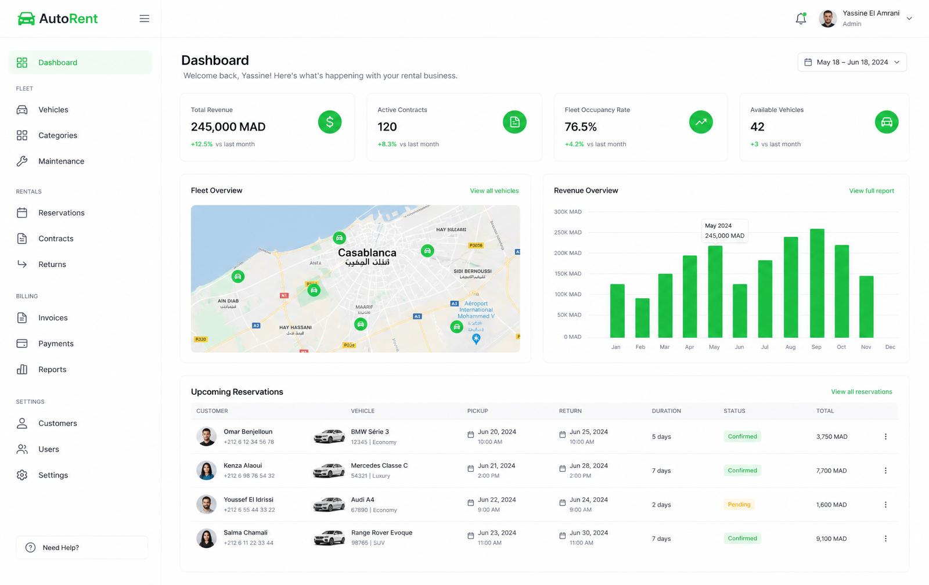Click the Need Help? button

(x=82, y=547)
